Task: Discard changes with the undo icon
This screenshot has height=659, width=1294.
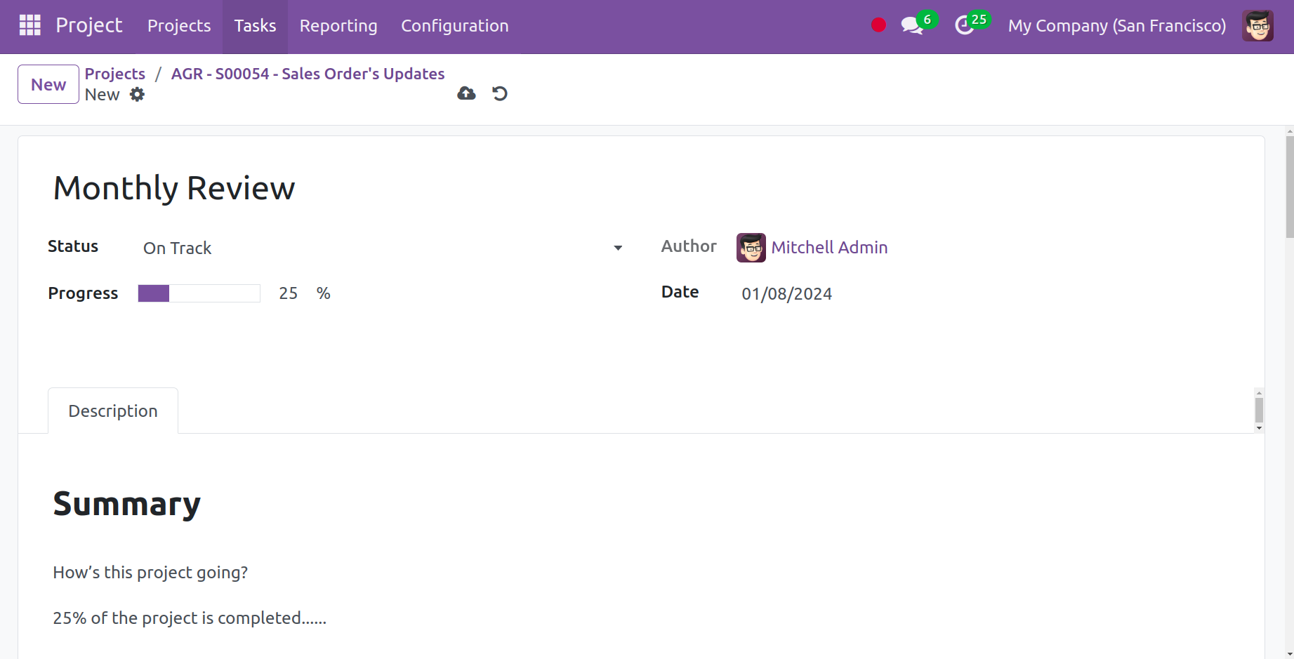Action: point(500,93)
